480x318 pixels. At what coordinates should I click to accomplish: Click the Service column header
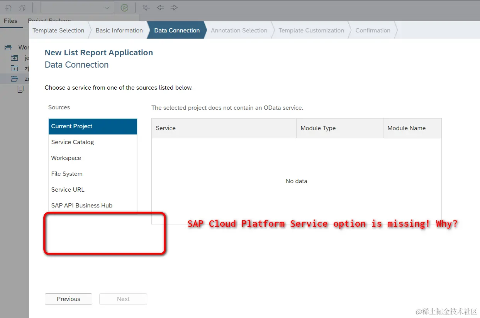(x=224, y=128)
